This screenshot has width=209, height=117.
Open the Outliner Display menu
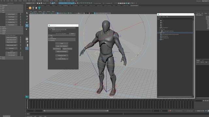pyautogui.click(x=160, y=17)
